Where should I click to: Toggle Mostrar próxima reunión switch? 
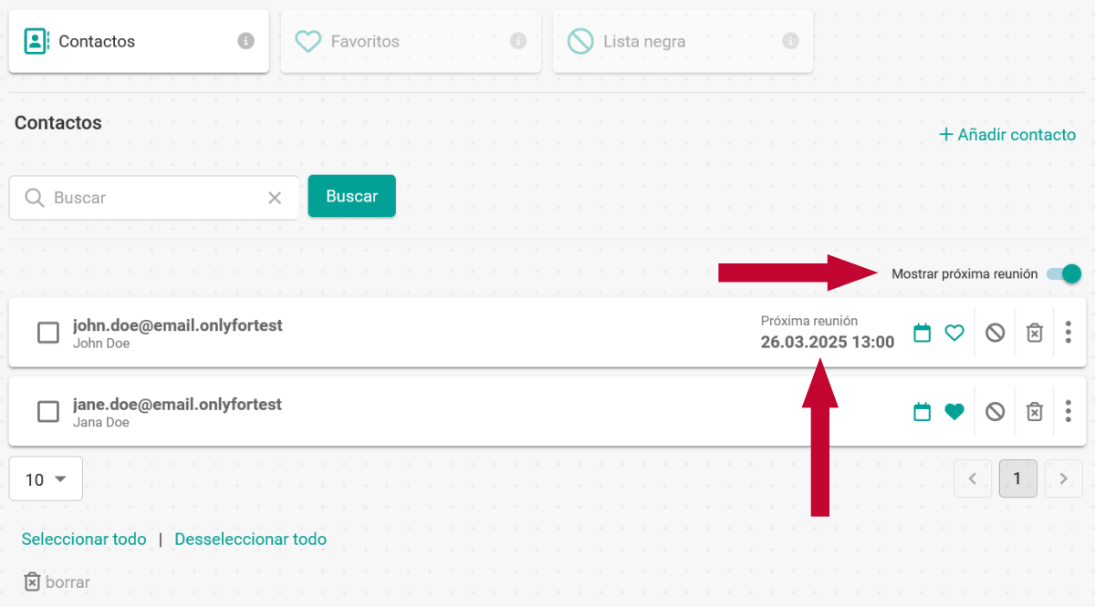point(1064,273)
